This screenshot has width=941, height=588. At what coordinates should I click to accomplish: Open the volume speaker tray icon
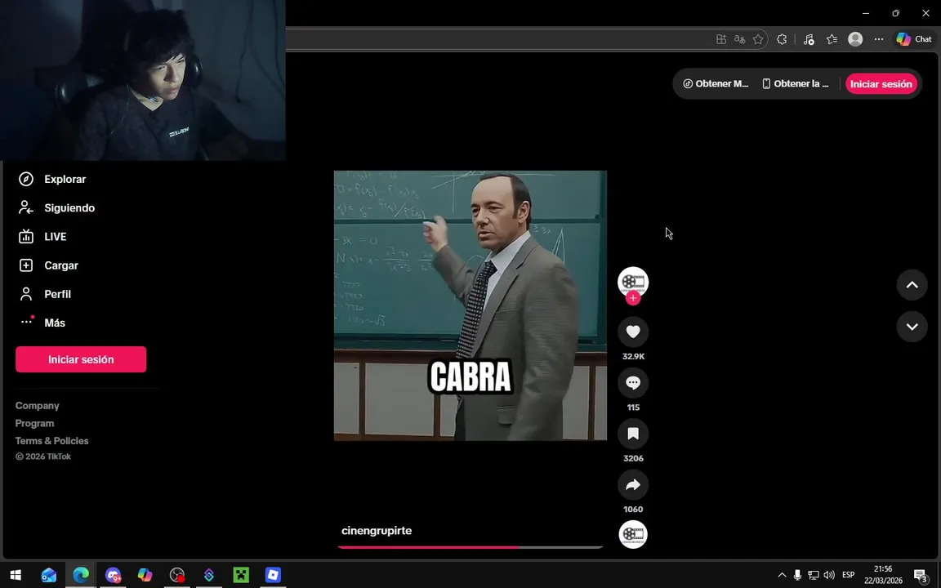coord(829,575)
